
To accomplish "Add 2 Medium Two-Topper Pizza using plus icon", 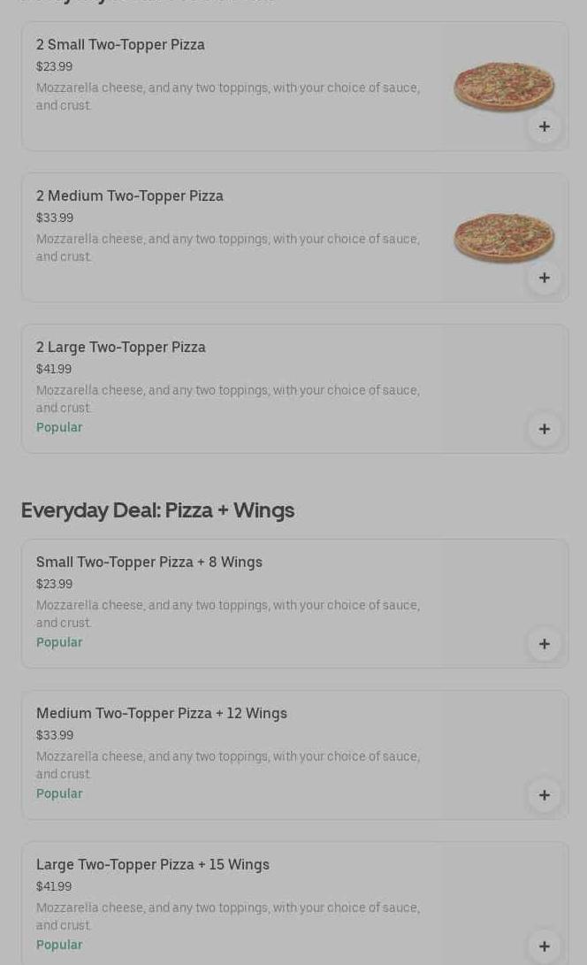I will click(544, 278).
